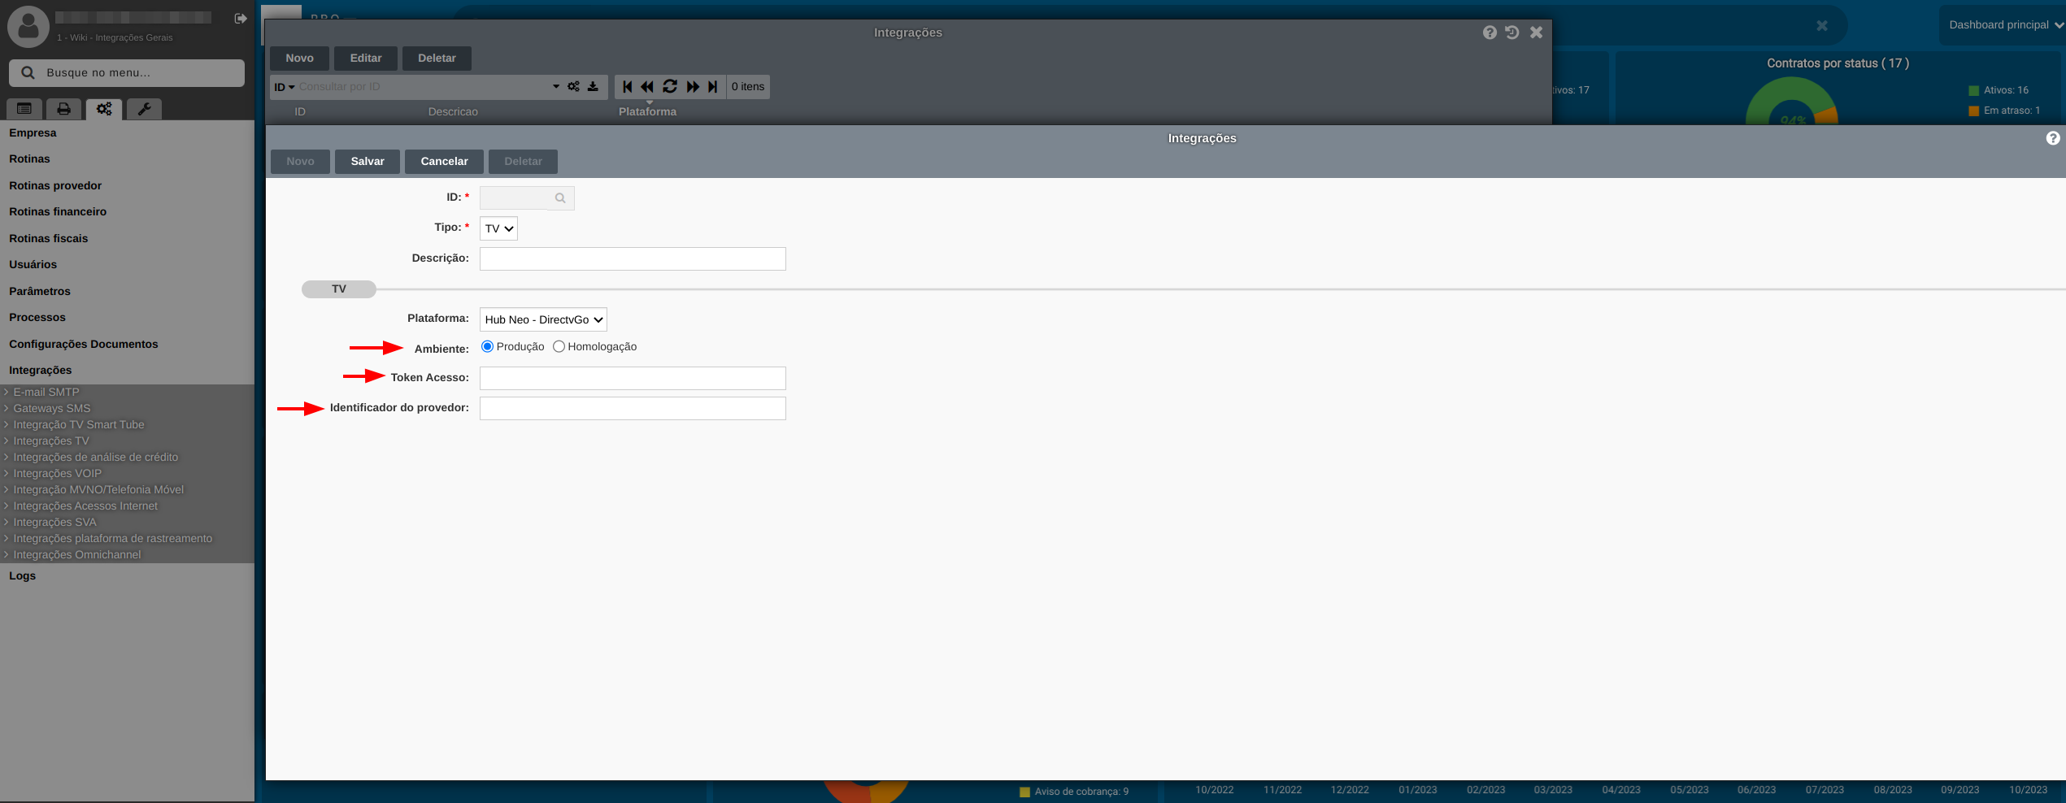Screen dimensions: 2066x803
Task: Click Deletar in the upper list window
Action: [437, 58]
